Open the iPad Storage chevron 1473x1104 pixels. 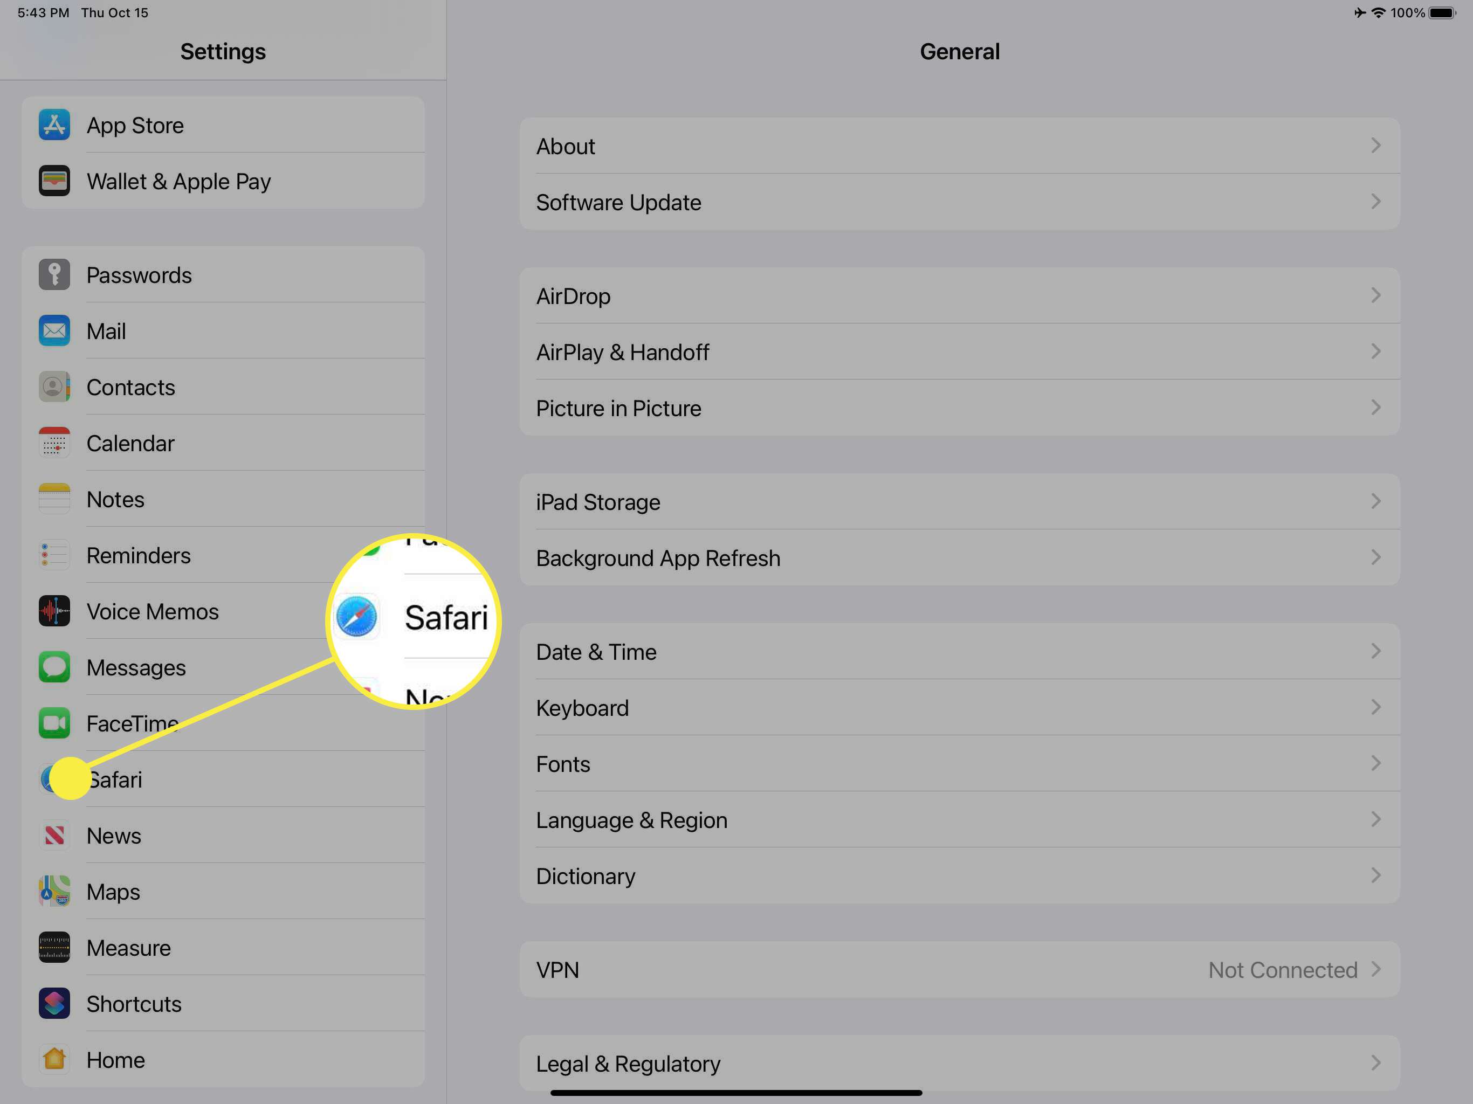click(1376, 501)
